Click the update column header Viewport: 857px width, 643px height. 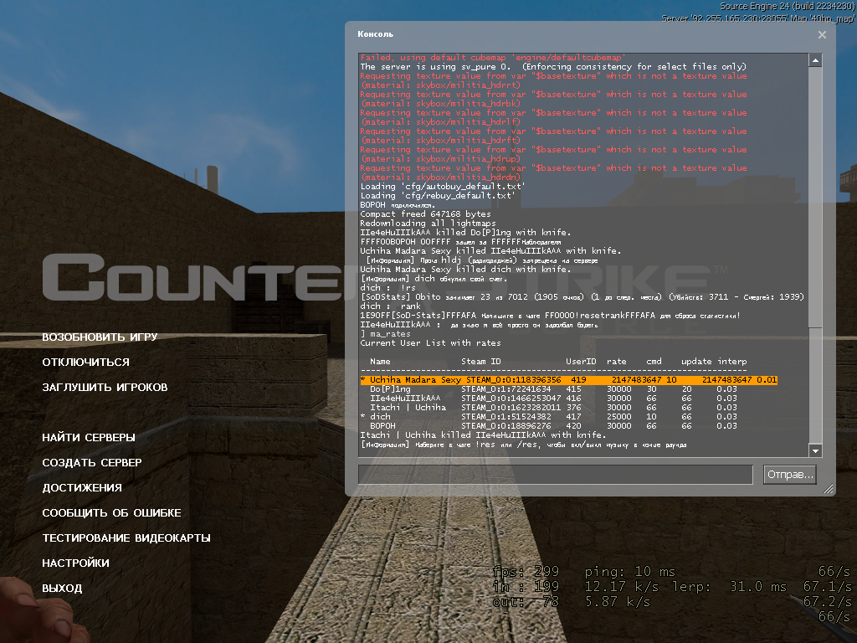(696, 362)
